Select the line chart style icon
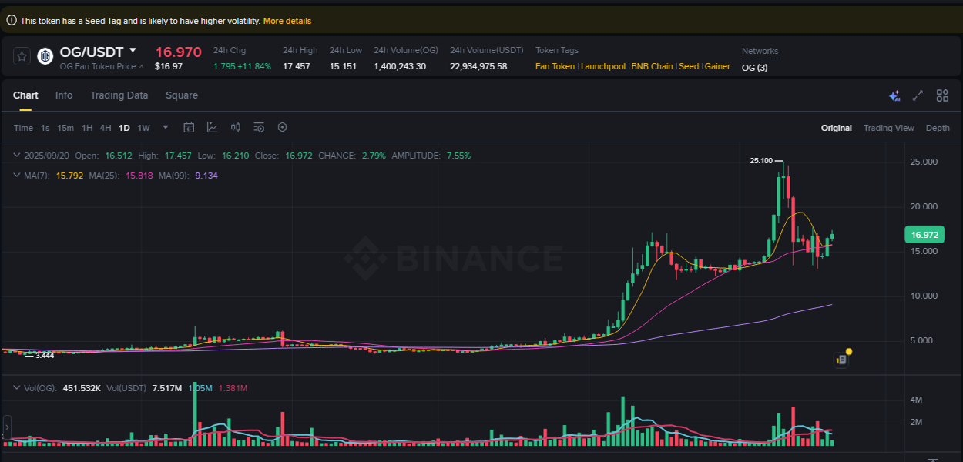 [213, 127]
